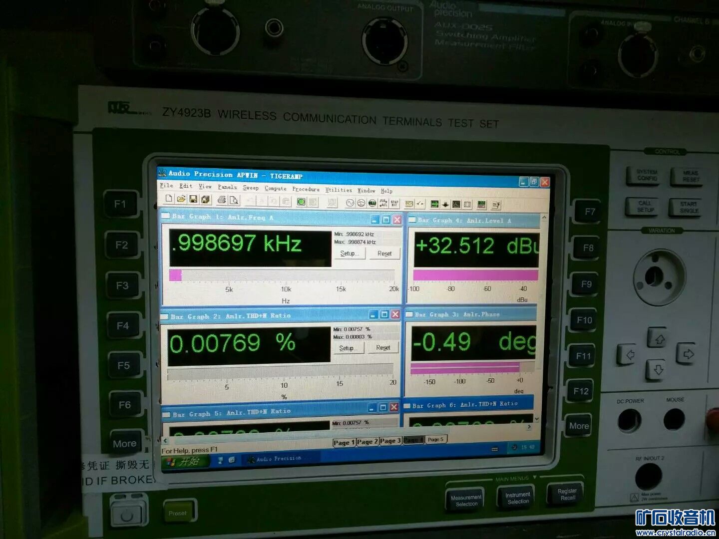
Task: Open the Edit menu
Action: tap(186, 186)
